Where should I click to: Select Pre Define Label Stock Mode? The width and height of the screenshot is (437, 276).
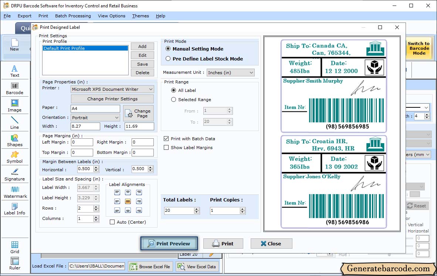coord(168,59)
